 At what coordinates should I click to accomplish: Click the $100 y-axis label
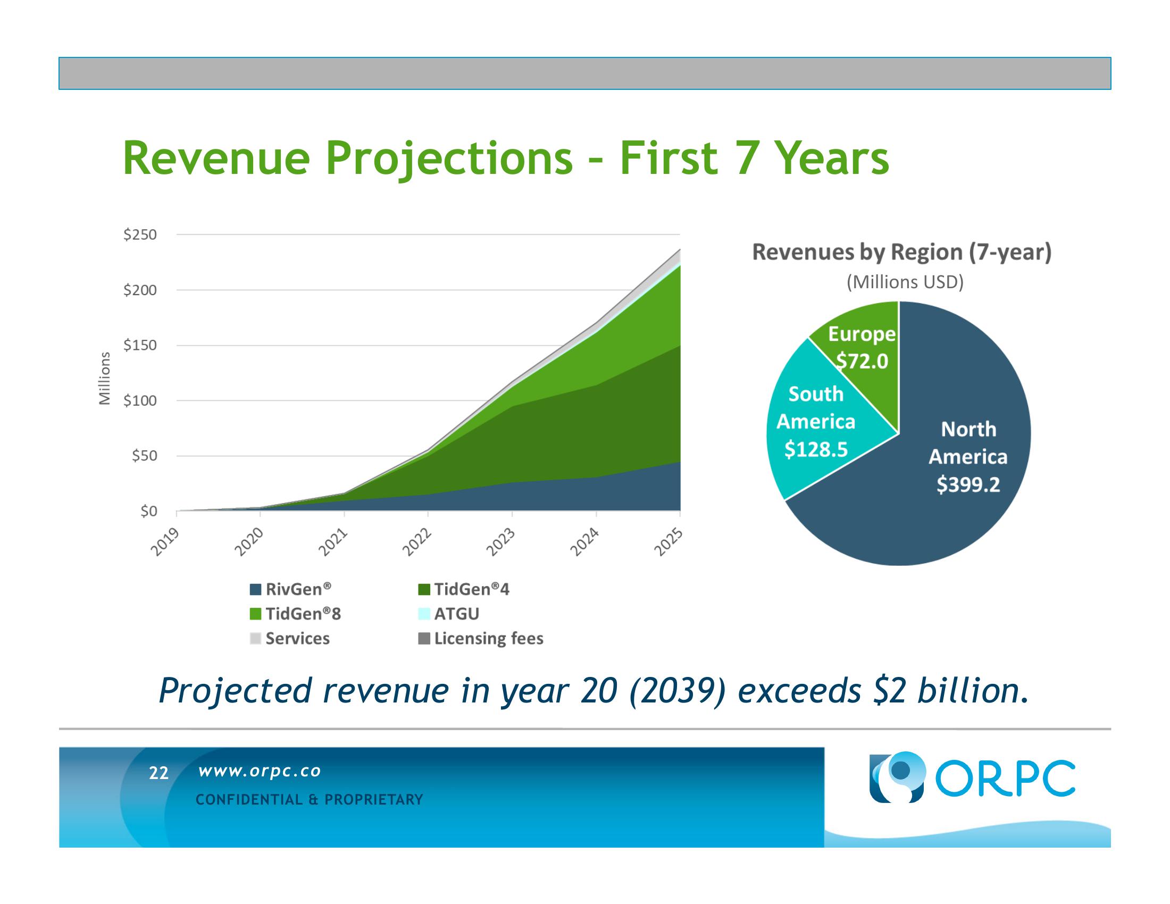pos(140,400)
